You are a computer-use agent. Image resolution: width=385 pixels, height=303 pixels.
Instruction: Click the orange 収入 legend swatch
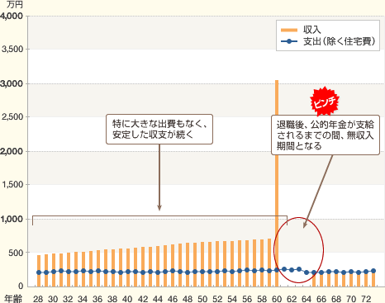(289, 30)
